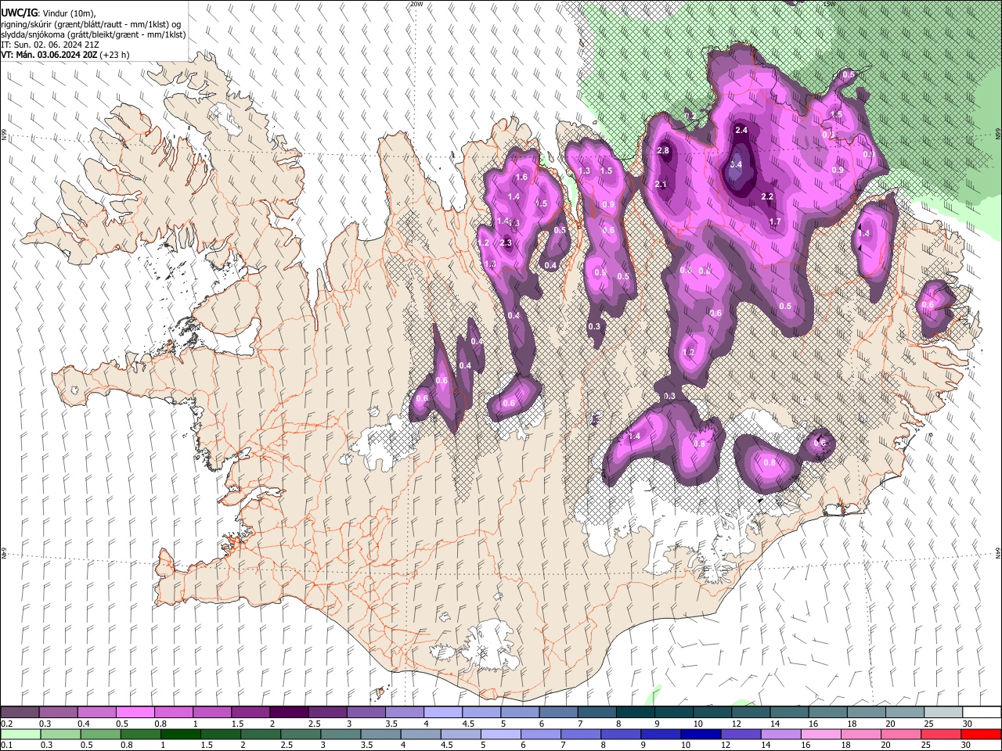Click the '15W' longitude label
Image resolution: width=1002 pixels, height=751 pixels.
(x=829, y=4)
